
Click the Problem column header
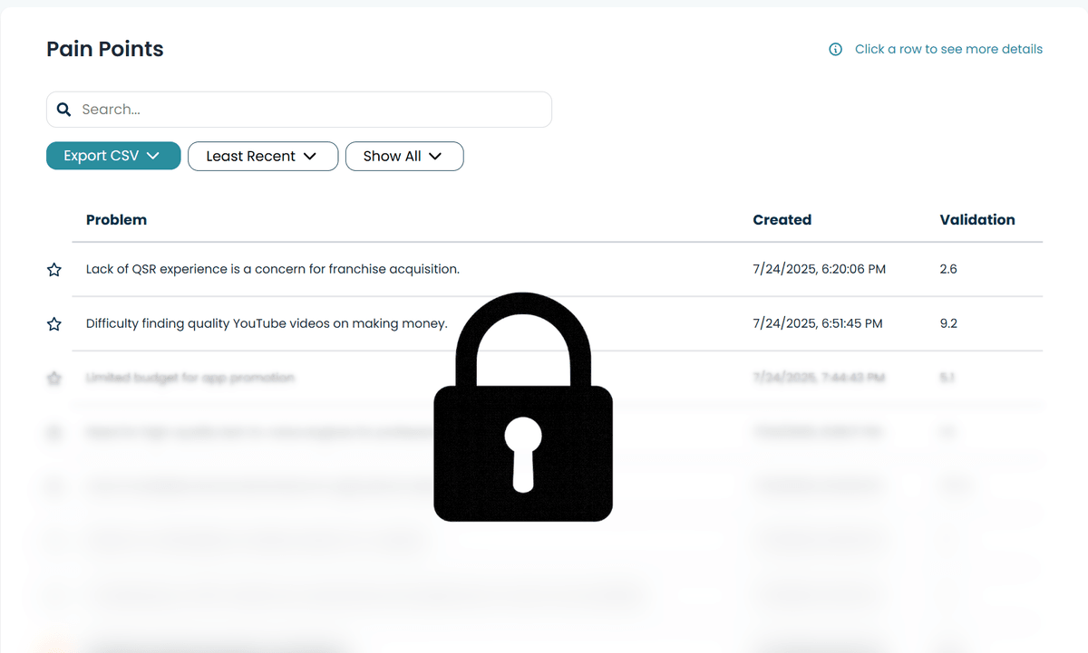[x=116, y=219]
